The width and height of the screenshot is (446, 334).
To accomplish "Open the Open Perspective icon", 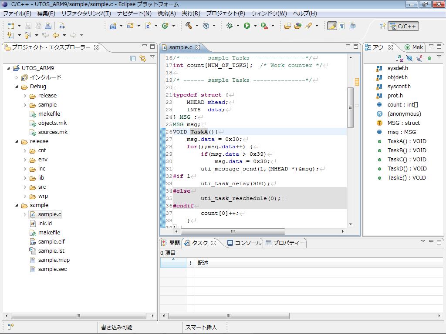I will 382,26.
